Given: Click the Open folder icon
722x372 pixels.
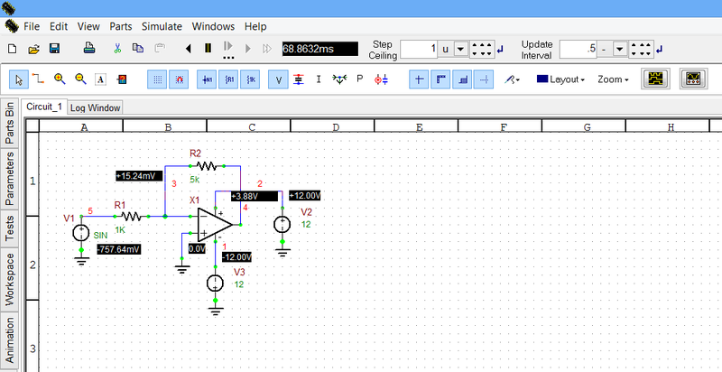Looking at the screenshot, I should [x=33, y=48].
